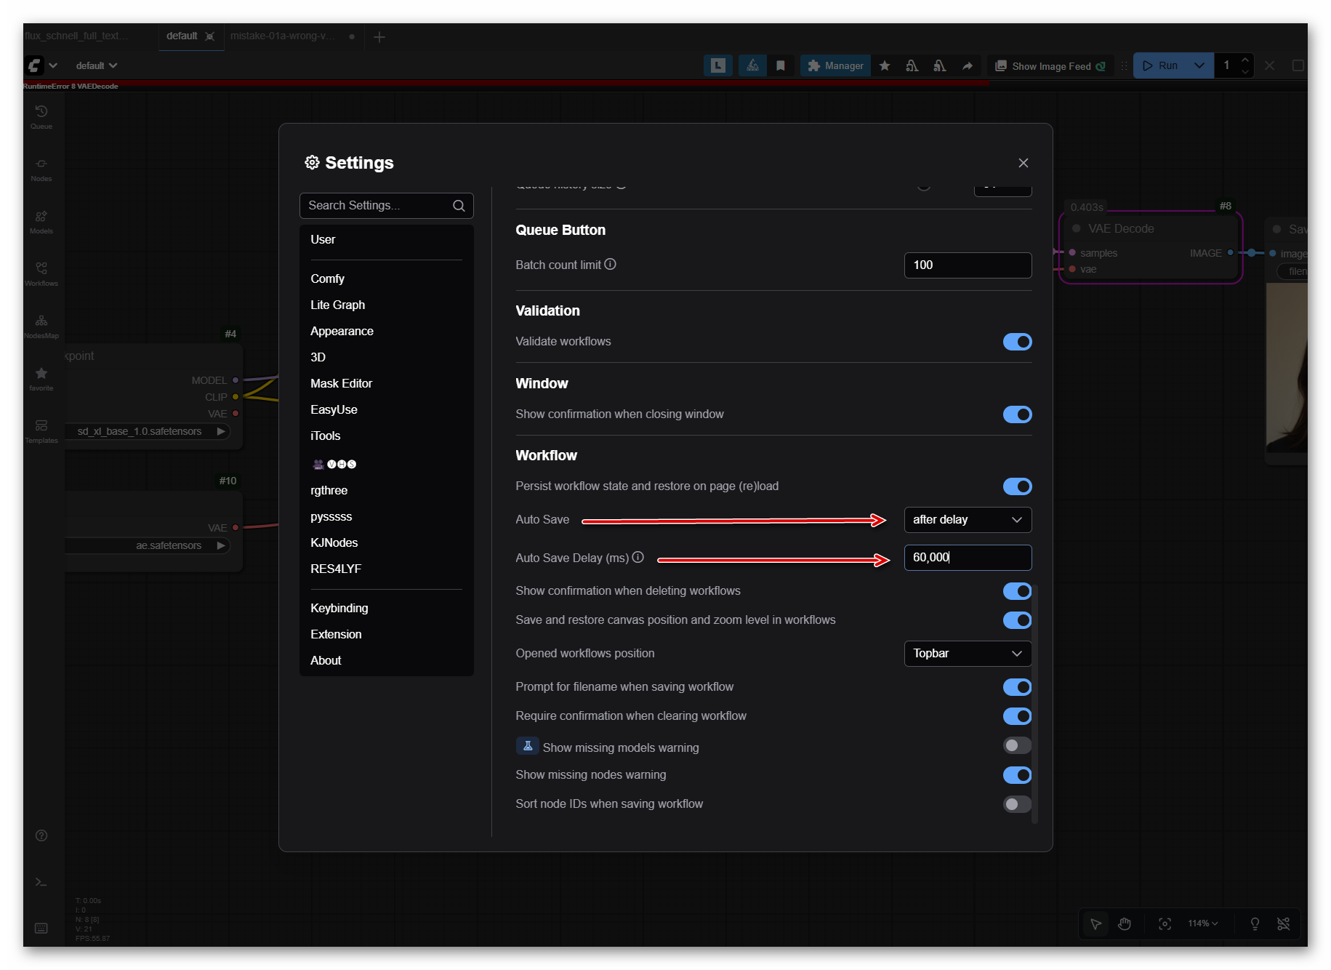Click the Fit View icon in canvas toolbar
The width and height of the screenshot is (1331, 970).
coord(1165,923)
